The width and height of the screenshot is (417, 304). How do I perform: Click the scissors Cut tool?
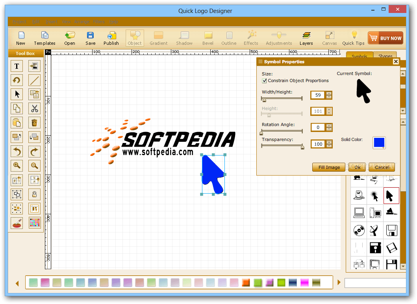(35, 108)
